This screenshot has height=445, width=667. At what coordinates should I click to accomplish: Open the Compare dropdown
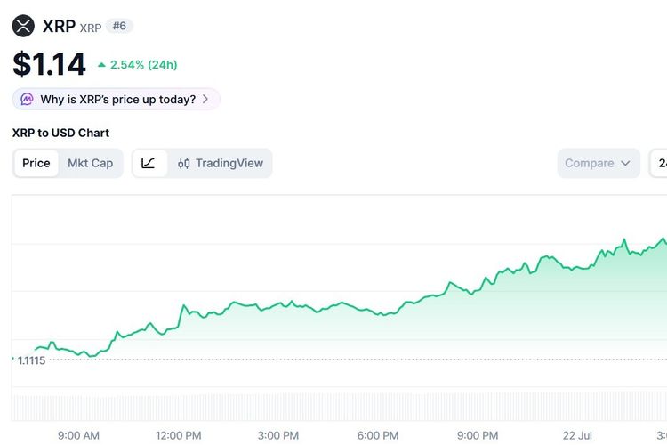tap(599, 163)
